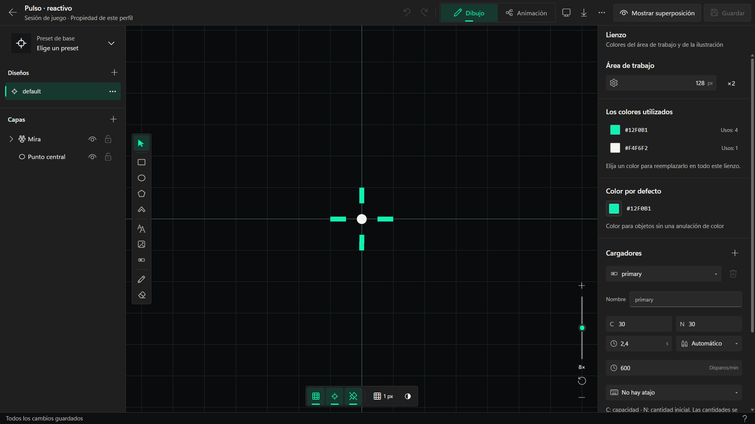Image resolution: width=755 pixels, height=424 pixels.
Task: Undo the last action
Action: click(407, 13)
